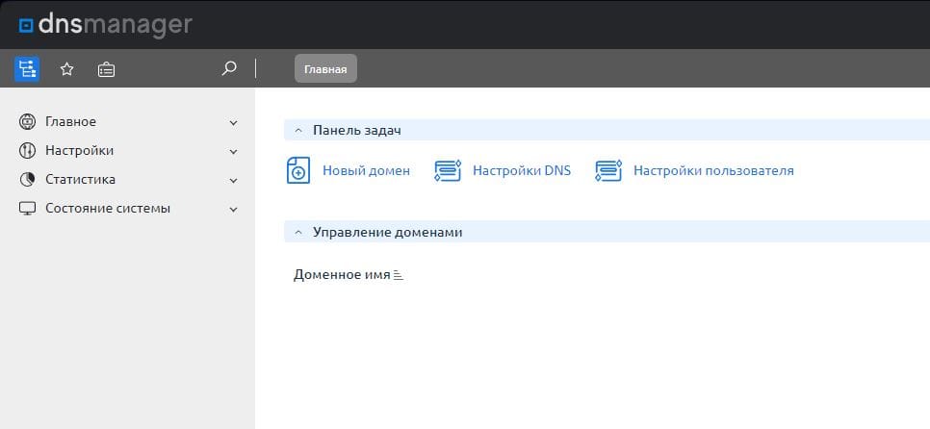Click the sort icon beside Доменное имя

point(399,275)
